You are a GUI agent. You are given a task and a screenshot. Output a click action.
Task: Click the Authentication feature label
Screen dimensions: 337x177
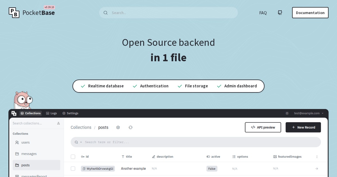pos(154,86)
